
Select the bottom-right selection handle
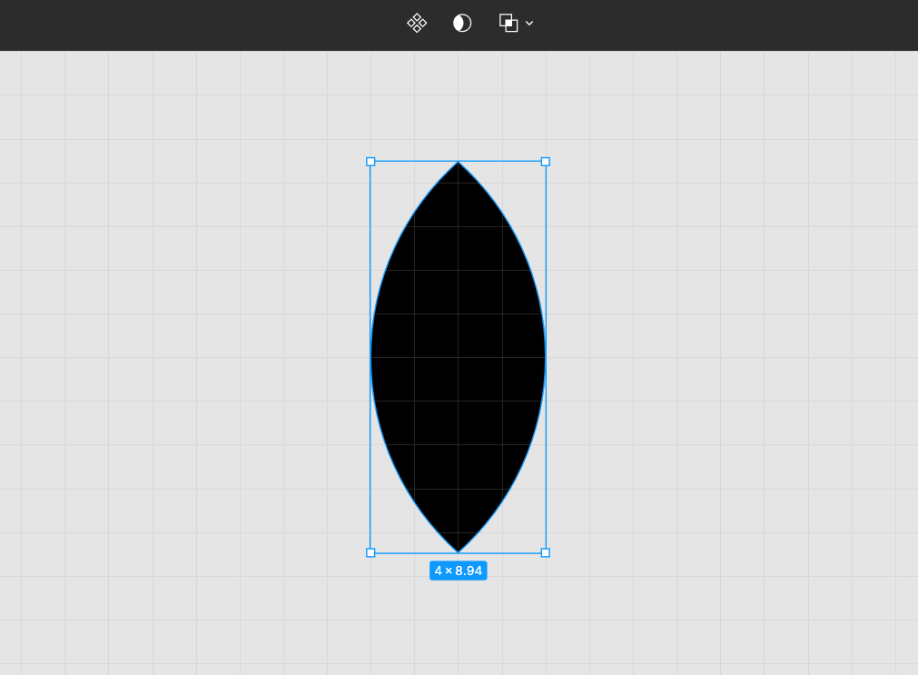click(546, 552)
